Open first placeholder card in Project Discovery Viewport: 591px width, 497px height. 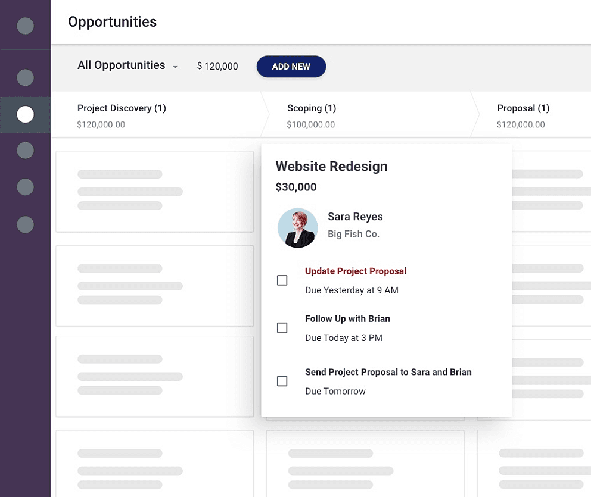[x=154, y=192]
